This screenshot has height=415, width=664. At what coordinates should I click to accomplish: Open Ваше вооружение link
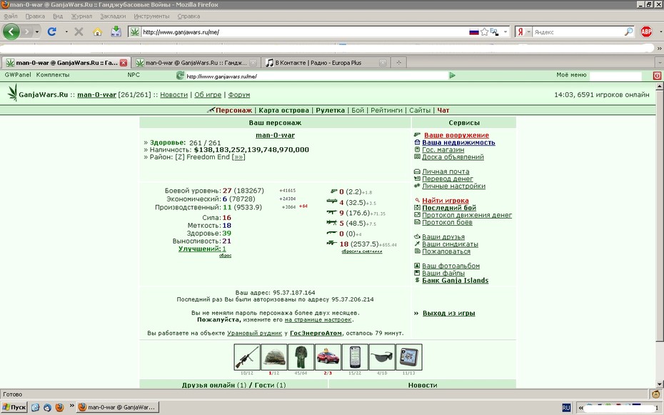coord(456,135)
